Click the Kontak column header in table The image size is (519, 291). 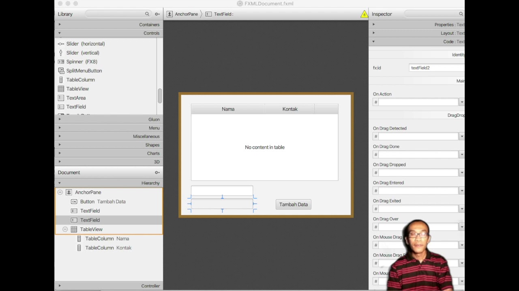point(290,109)
